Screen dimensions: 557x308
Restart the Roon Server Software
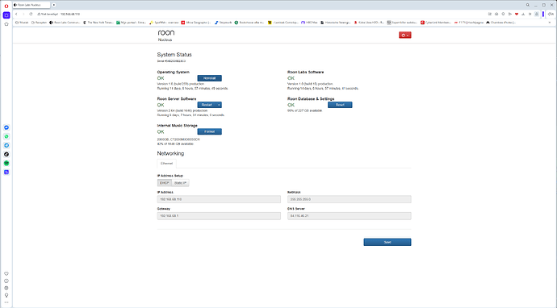coord(207,105)
